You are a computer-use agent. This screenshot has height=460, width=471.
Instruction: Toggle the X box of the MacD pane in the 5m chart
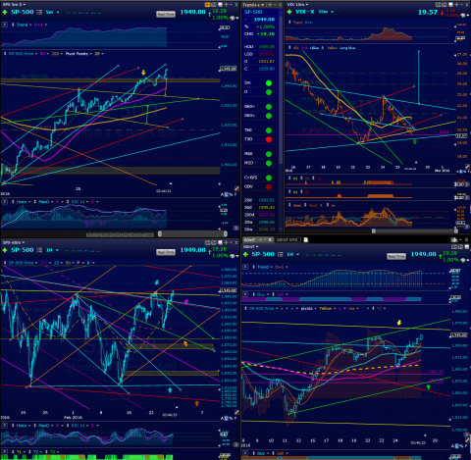(x=5, y=202)
